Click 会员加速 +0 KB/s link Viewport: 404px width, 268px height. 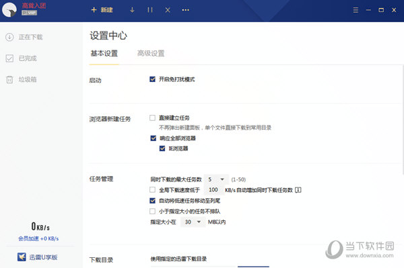click(x=38, y=238)
